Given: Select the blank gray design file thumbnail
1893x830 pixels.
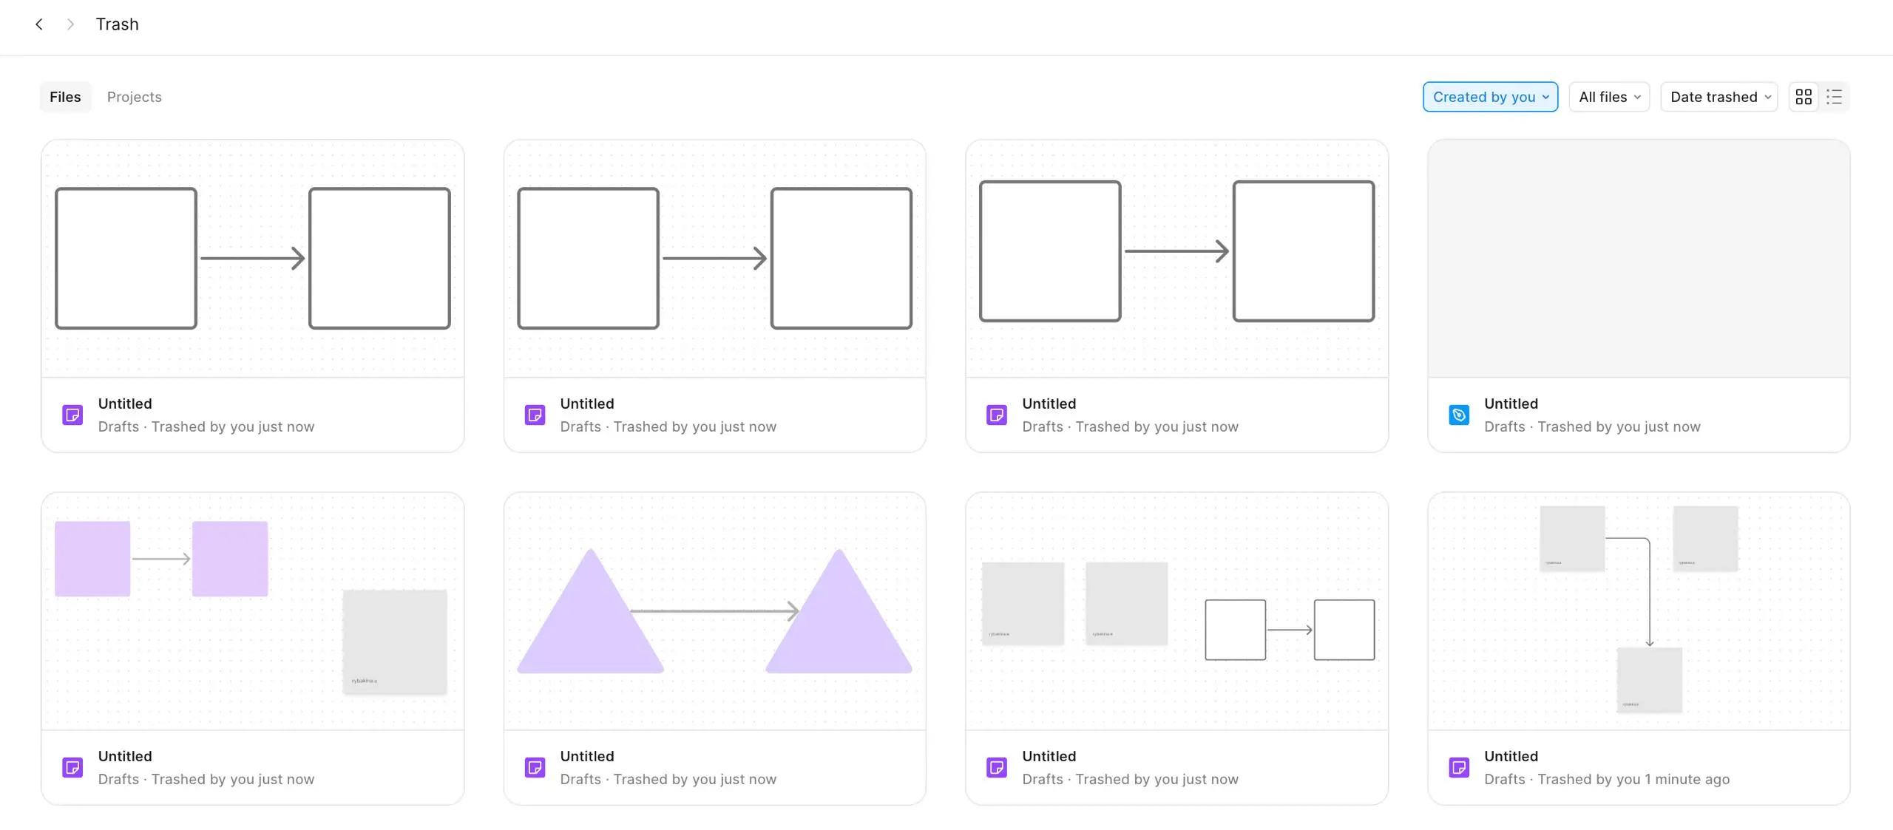Looking at the screenshot, I should coord(1639,259).
